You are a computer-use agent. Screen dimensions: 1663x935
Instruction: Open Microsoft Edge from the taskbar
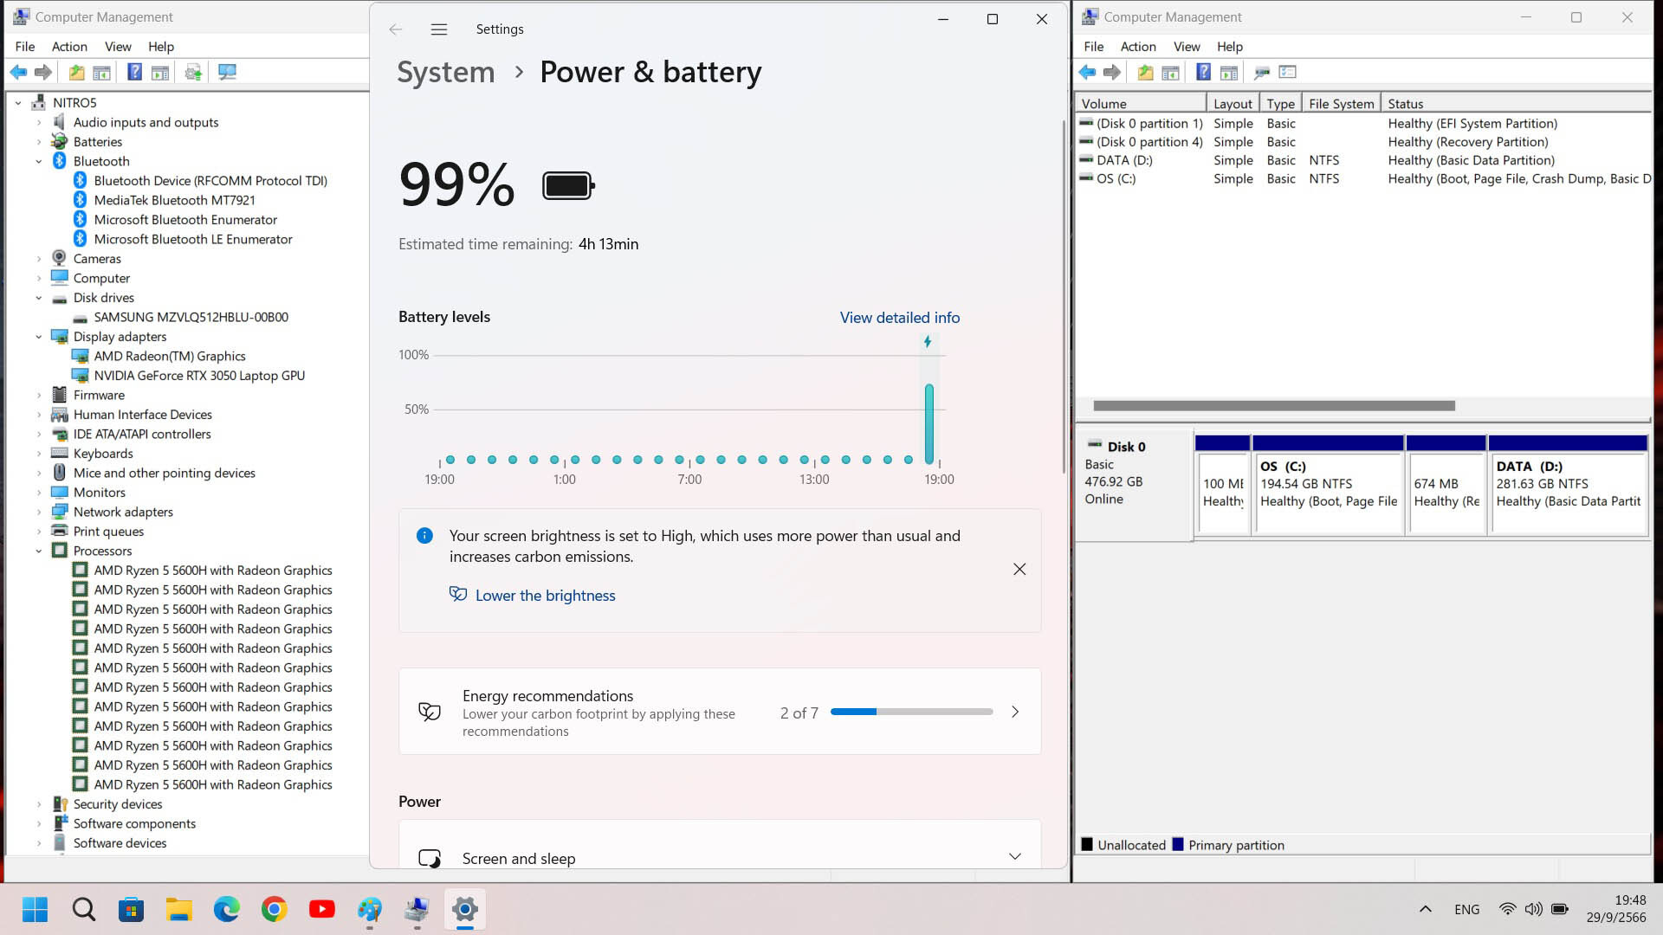[227, 909]
